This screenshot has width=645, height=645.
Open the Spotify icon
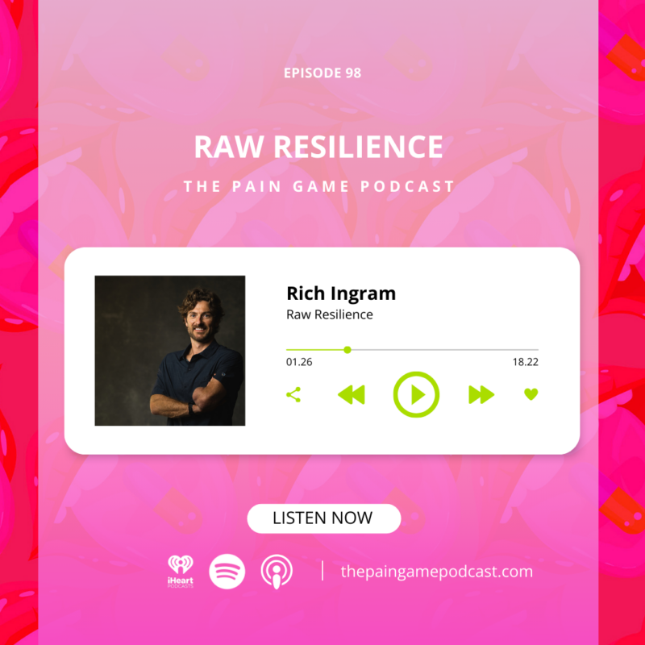(226, 570)
